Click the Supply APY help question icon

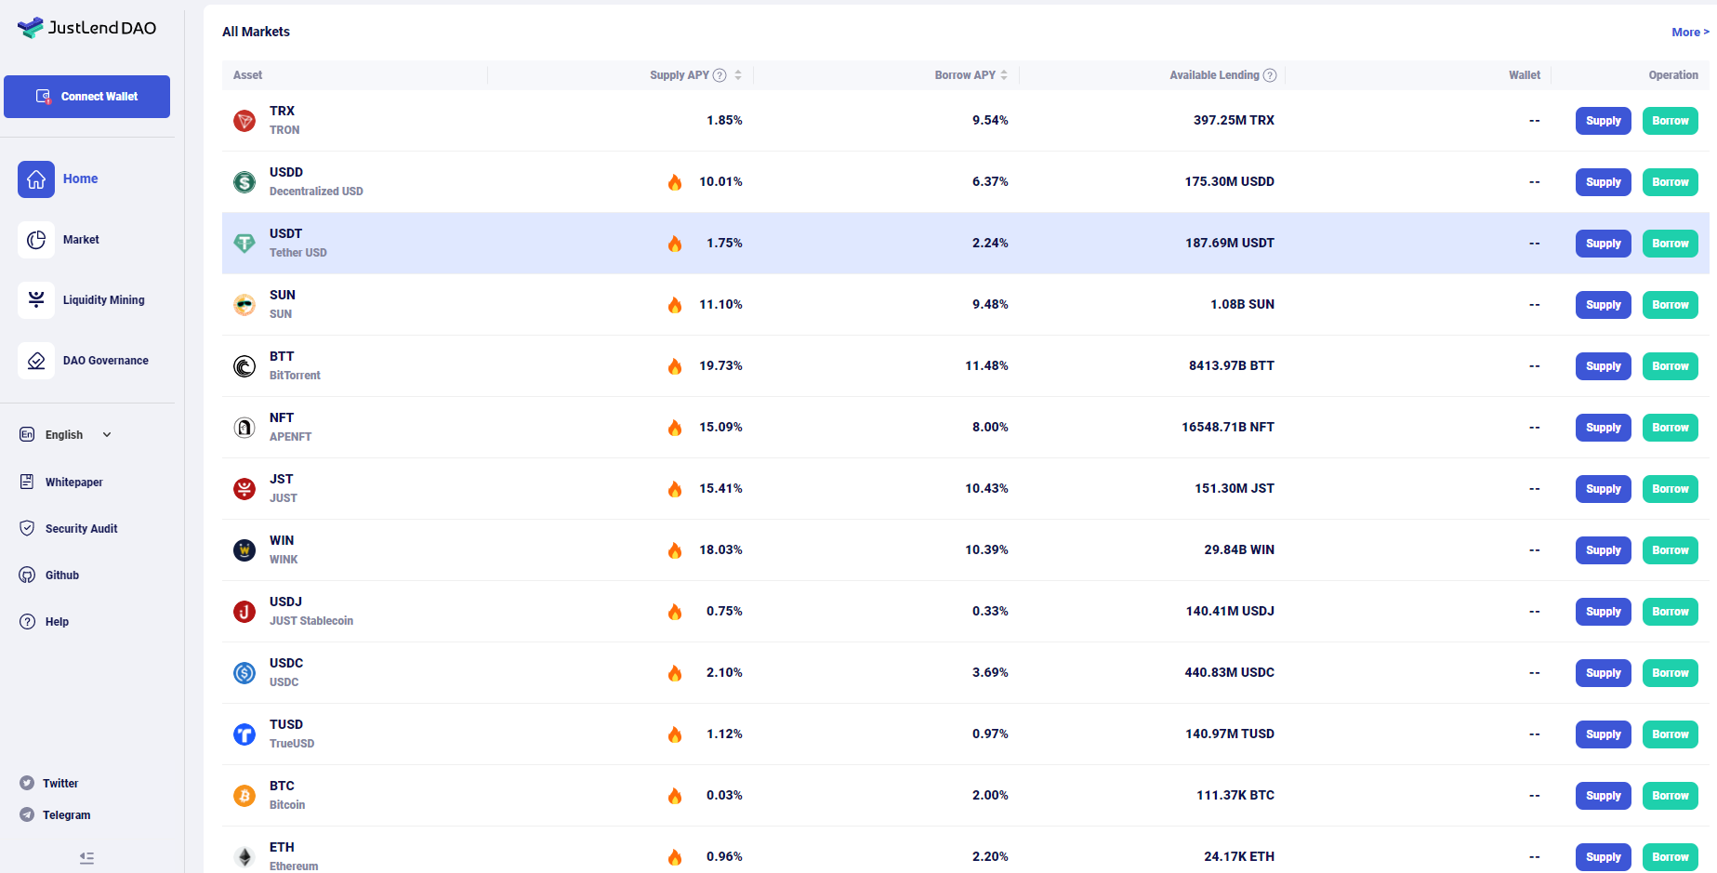(720, 75)
